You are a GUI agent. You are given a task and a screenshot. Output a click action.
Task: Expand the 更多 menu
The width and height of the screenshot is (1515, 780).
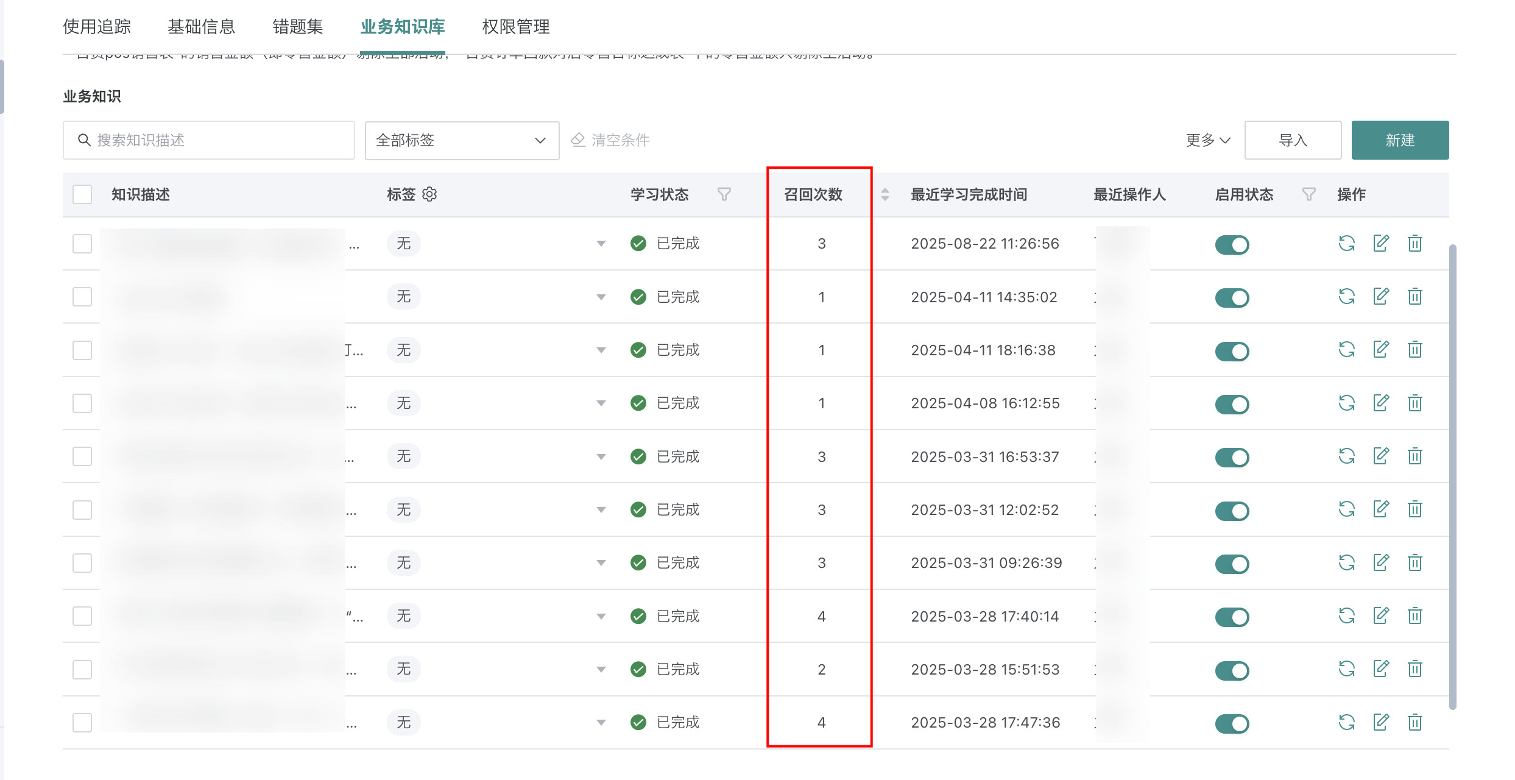click(x=1208, y=140)
